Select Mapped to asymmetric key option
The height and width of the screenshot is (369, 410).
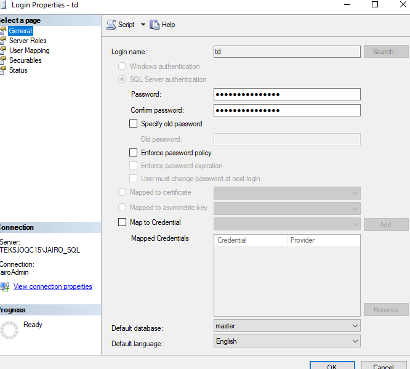click(122, 208)
